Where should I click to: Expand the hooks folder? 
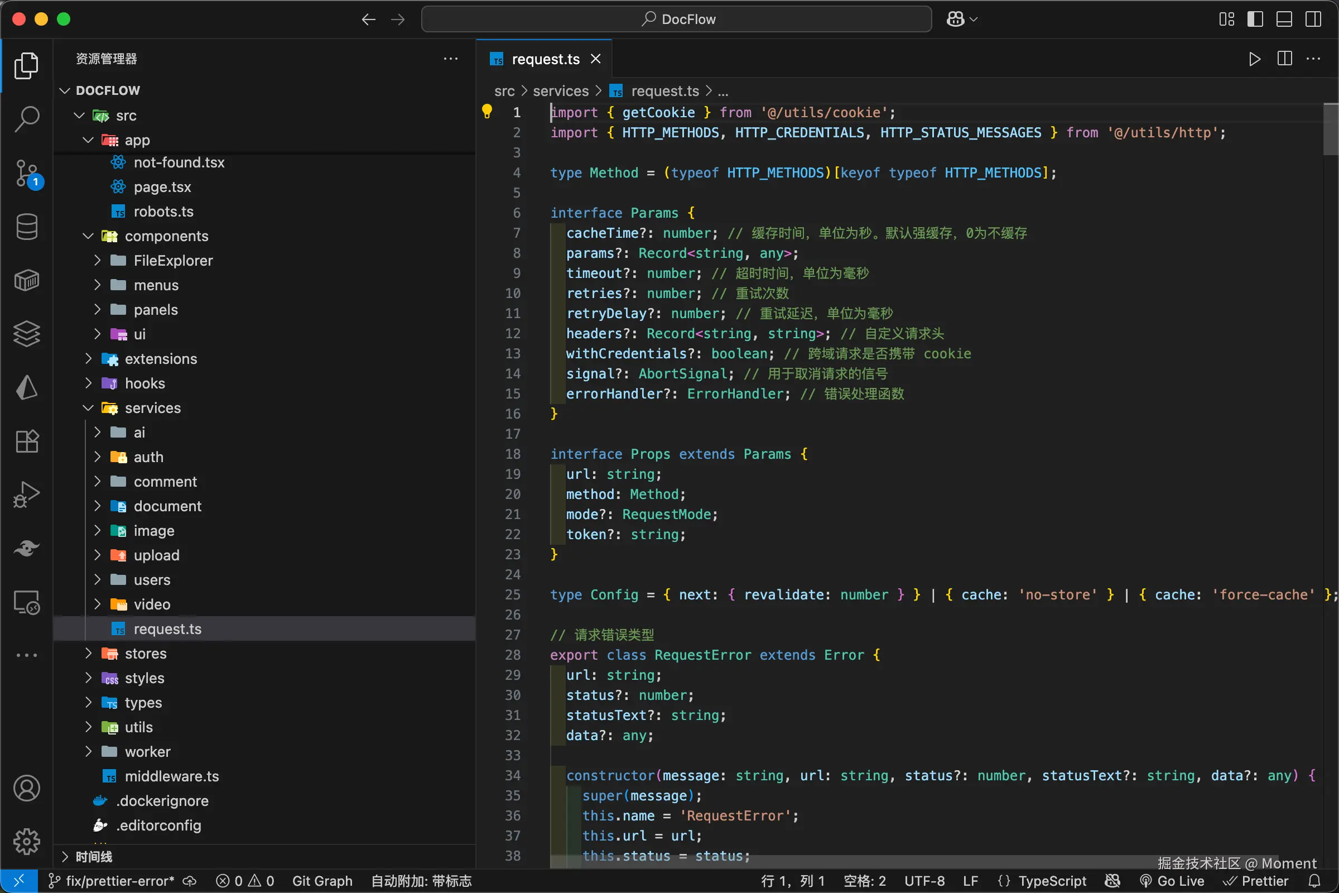pos(145,383)
